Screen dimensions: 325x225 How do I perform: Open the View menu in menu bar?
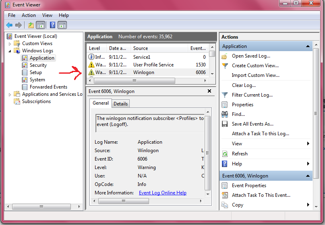point(47,15)
